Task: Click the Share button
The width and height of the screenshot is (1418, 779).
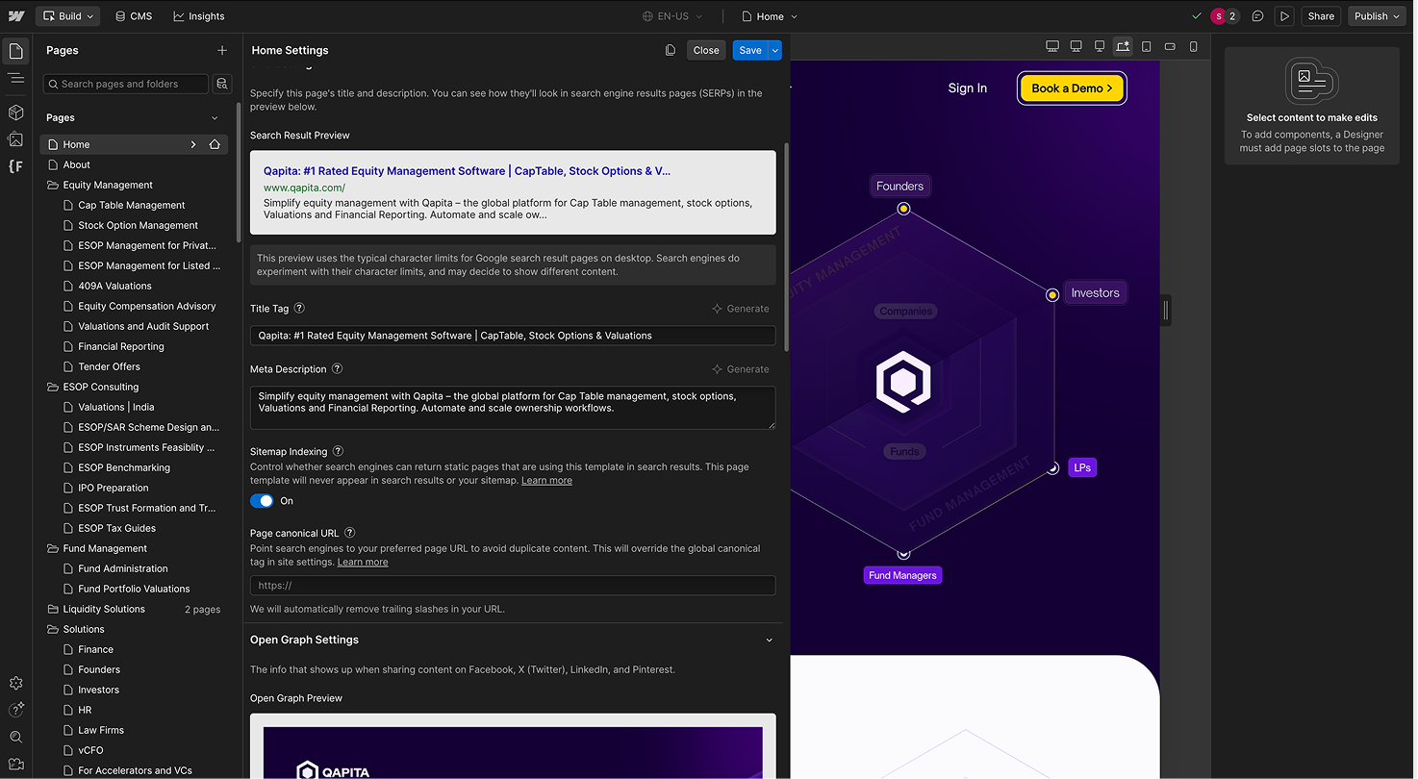Action: [x=1321, y=16]
